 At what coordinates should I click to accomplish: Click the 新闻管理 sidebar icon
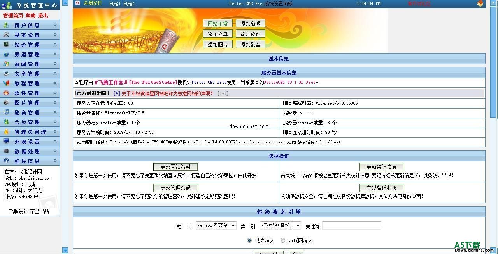6,64
